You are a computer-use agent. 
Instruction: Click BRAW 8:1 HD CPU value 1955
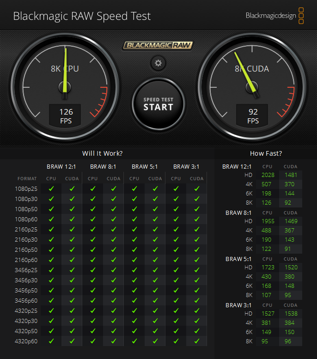(268, 221)
